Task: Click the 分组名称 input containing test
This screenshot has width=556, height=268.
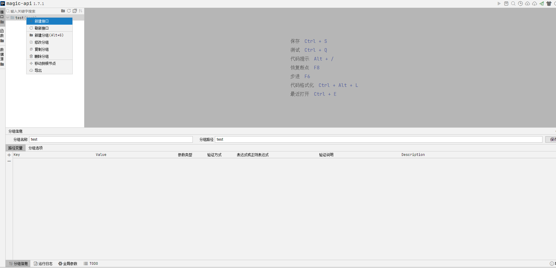Action: (x=111, y=139)
